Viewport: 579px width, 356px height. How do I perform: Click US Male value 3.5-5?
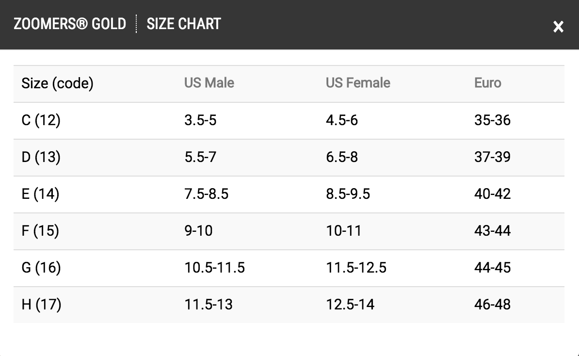pyautogui.click(x=200, y=120)
